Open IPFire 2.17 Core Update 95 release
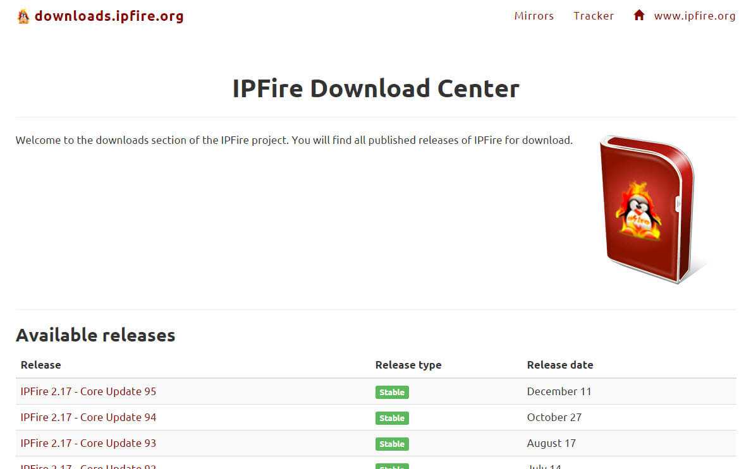Image resolution: width=739 pixels, height=469 pixels. [88, 391]
